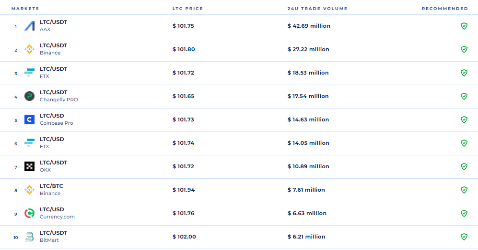
Task: Open the Changelly PRO exchange name link
Action: [x=58, y=100]
